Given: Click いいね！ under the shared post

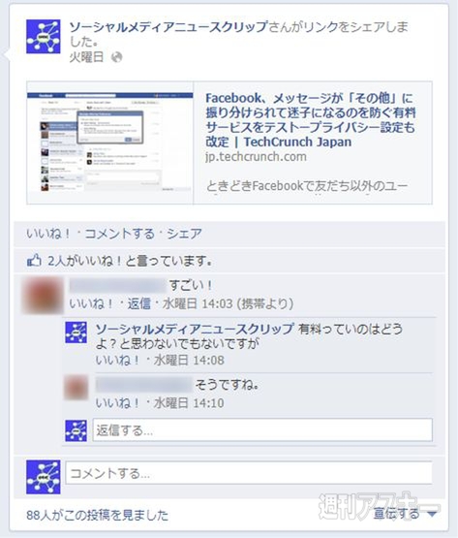Looking at the screenshot, I should pyautogui.click(x=48, y=234).
